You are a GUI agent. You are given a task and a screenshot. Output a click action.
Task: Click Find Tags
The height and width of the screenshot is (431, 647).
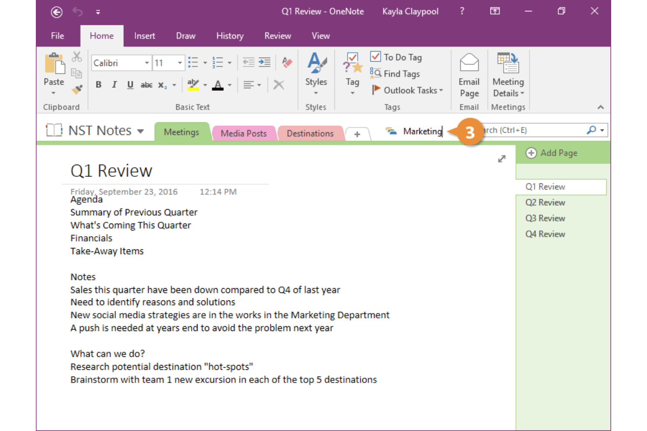pos(395,74)
